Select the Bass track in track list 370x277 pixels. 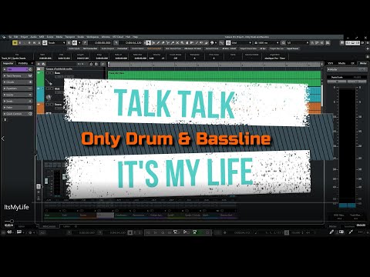click(57, 73)
